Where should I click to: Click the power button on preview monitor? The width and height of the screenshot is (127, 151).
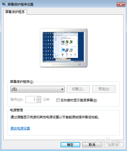point(80,65)
